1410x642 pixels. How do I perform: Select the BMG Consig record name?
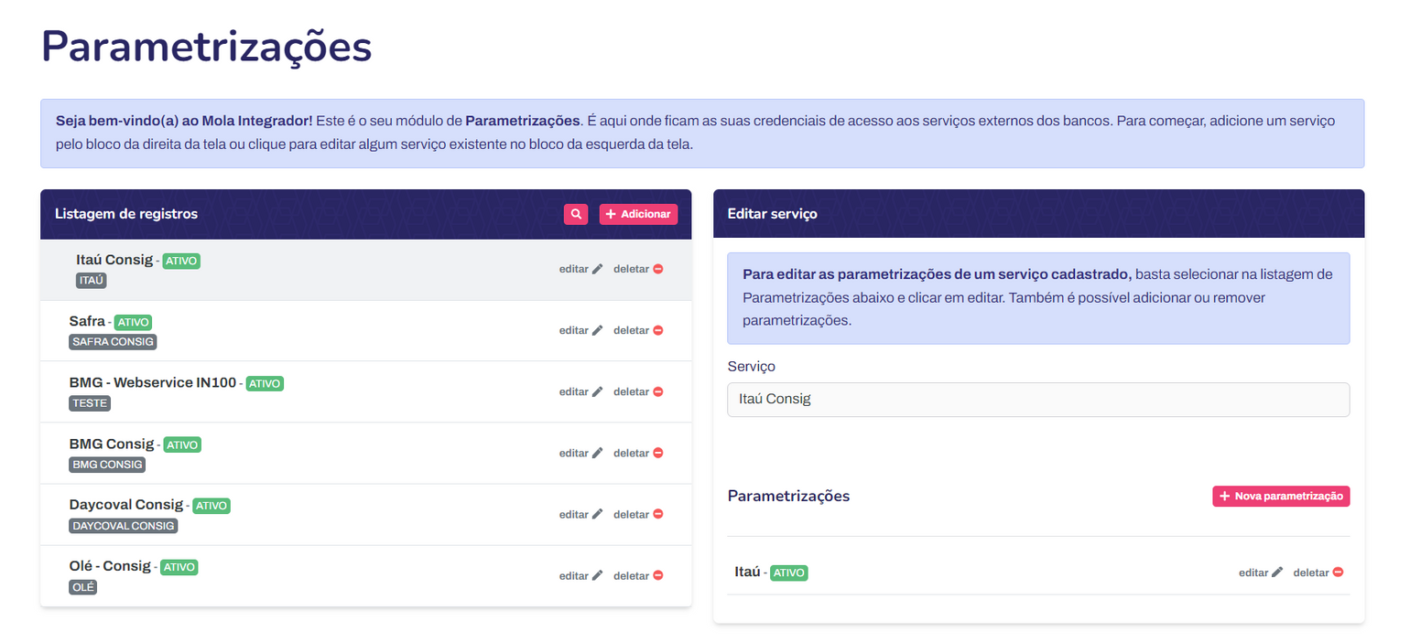[112, 444]
